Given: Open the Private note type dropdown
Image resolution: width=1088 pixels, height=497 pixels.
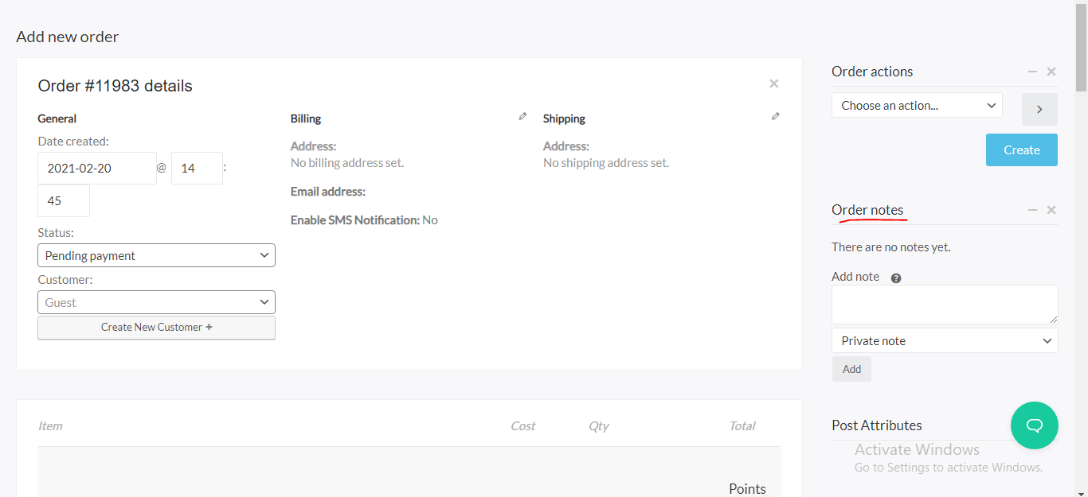Looking at the screenshot, I should 945,340.
